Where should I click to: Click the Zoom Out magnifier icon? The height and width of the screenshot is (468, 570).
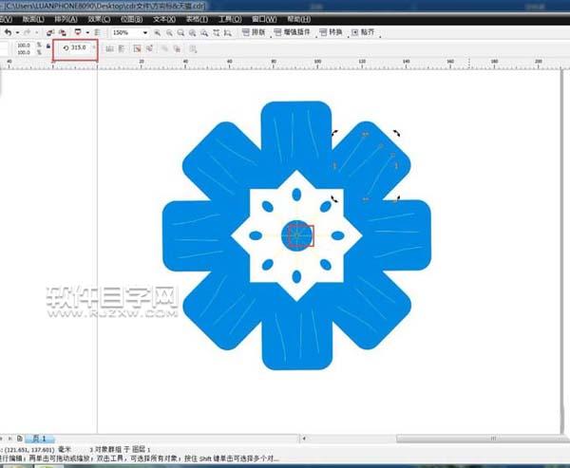169,33
